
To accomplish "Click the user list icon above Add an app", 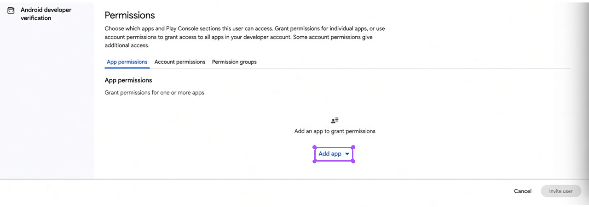I will (335, 120).
